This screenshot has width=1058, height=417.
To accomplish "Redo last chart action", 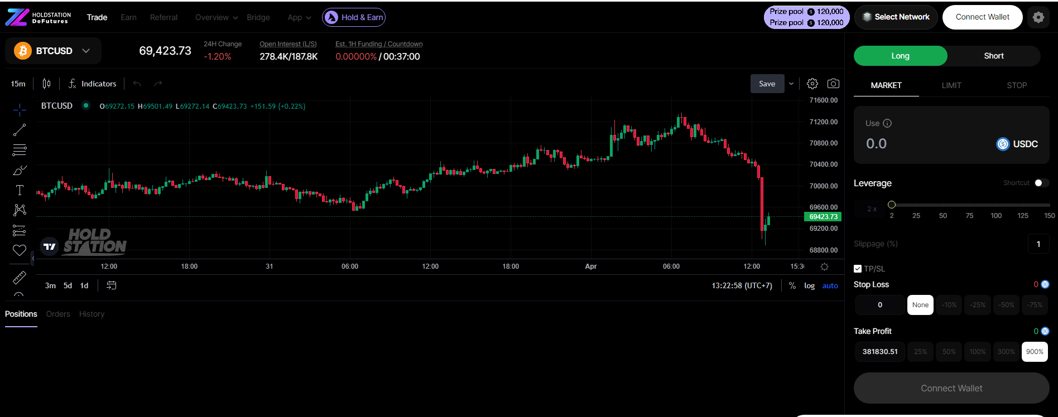I will (158, 84).
